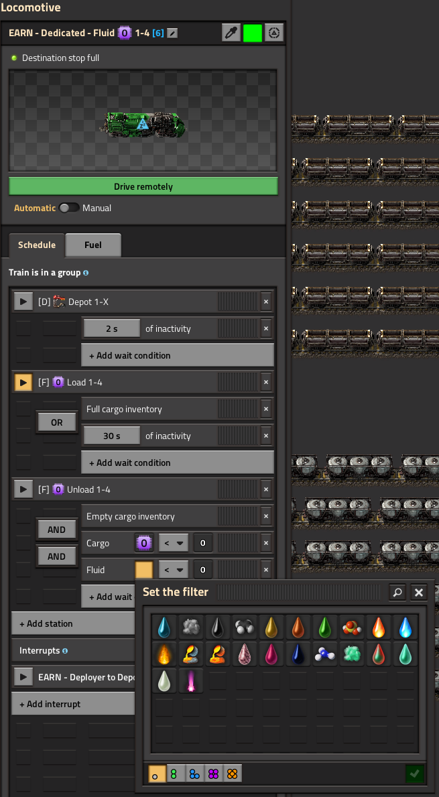Click the play arrow for Unload 1-4 station
Image resolution: width=439 pixels, height=797 pixels.
point(23,489)
